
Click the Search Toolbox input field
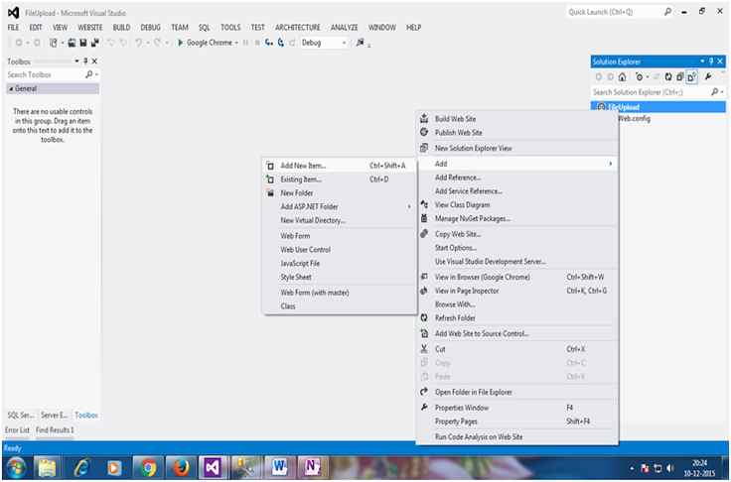[x=46, y=74]
